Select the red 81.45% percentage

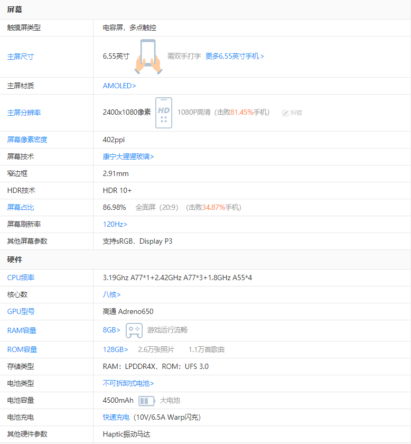[x=242, y=112]
